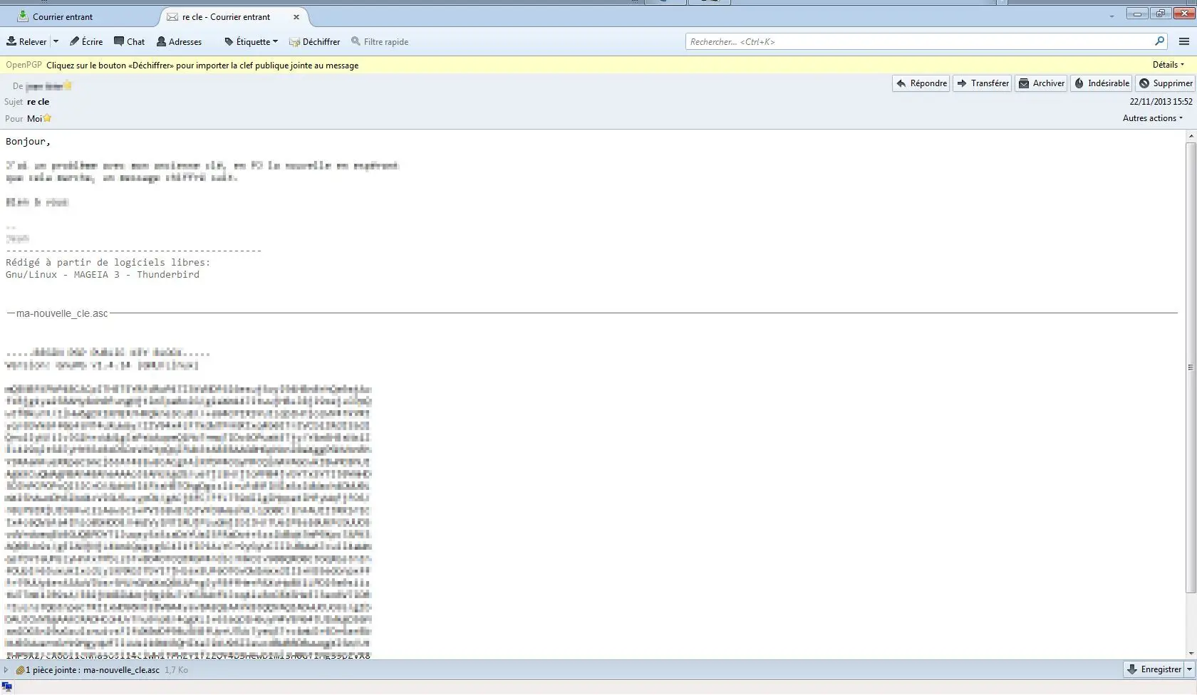Click the search magnifier icon
This screenshot has height=695, width=1197.
pos(1159,41)
